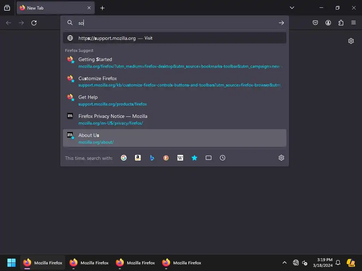List all tabs dropdown arrow
The height and width of the screenshot is (271, 362).
292,8
